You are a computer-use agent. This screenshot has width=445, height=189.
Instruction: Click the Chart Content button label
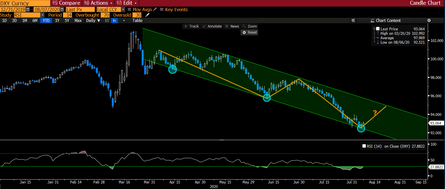(x=388, y=21)
